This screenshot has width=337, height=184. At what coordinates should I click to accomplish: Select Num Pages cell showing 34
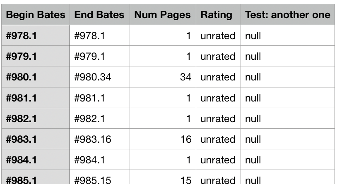click(x=163, y=77)
